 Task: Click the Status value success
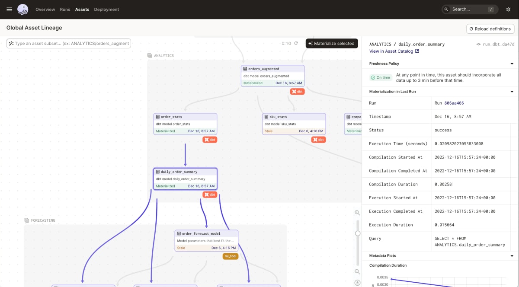click(x=443, y=130)
